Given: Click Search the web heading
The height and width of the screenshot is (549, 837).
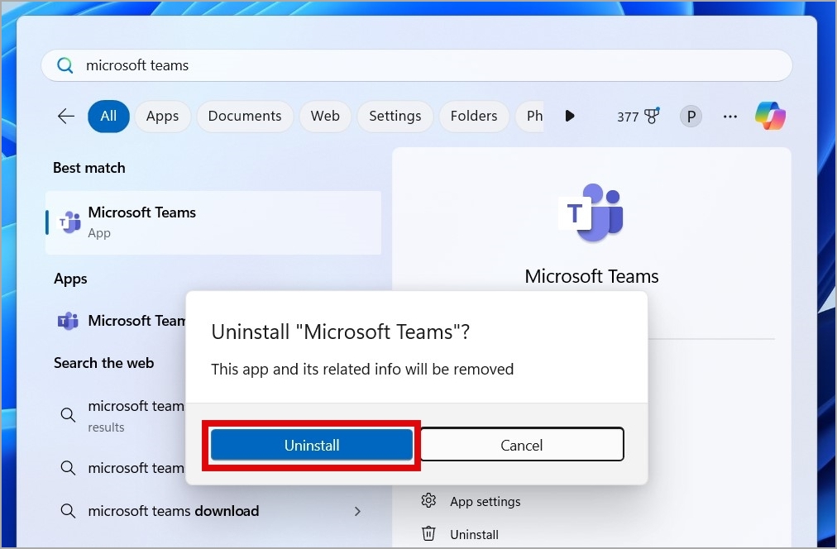Looking at the screenshot, I should coord(103,363).
